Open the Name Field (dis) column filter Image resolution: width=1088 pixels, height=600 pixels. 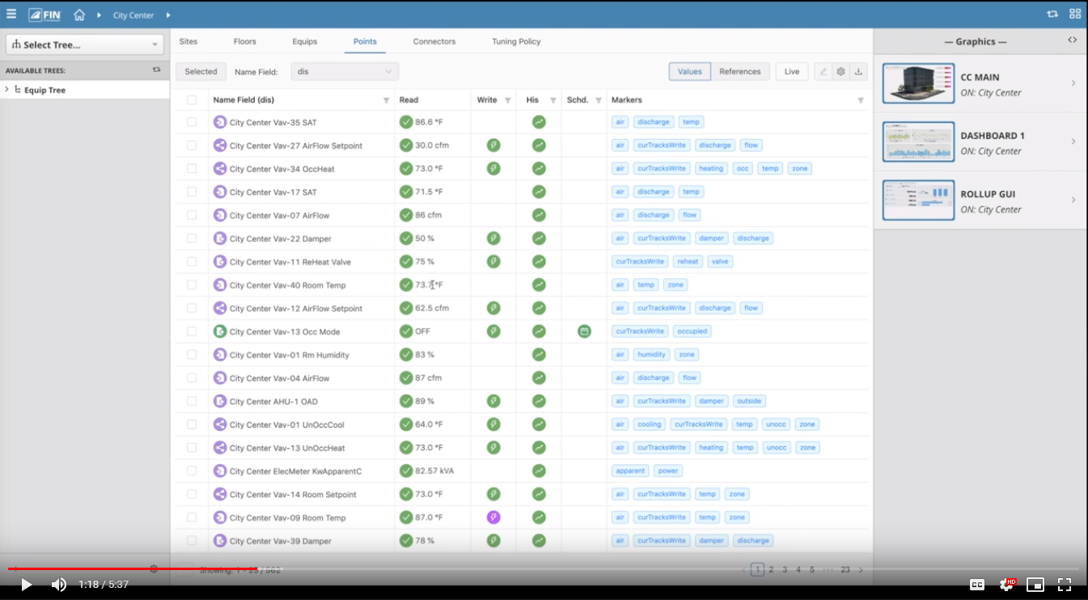point(386,100)
